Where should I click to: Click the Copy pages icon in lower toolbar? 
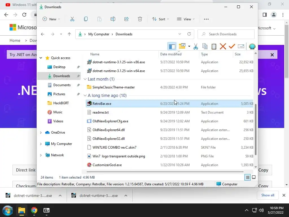(205, 46)
